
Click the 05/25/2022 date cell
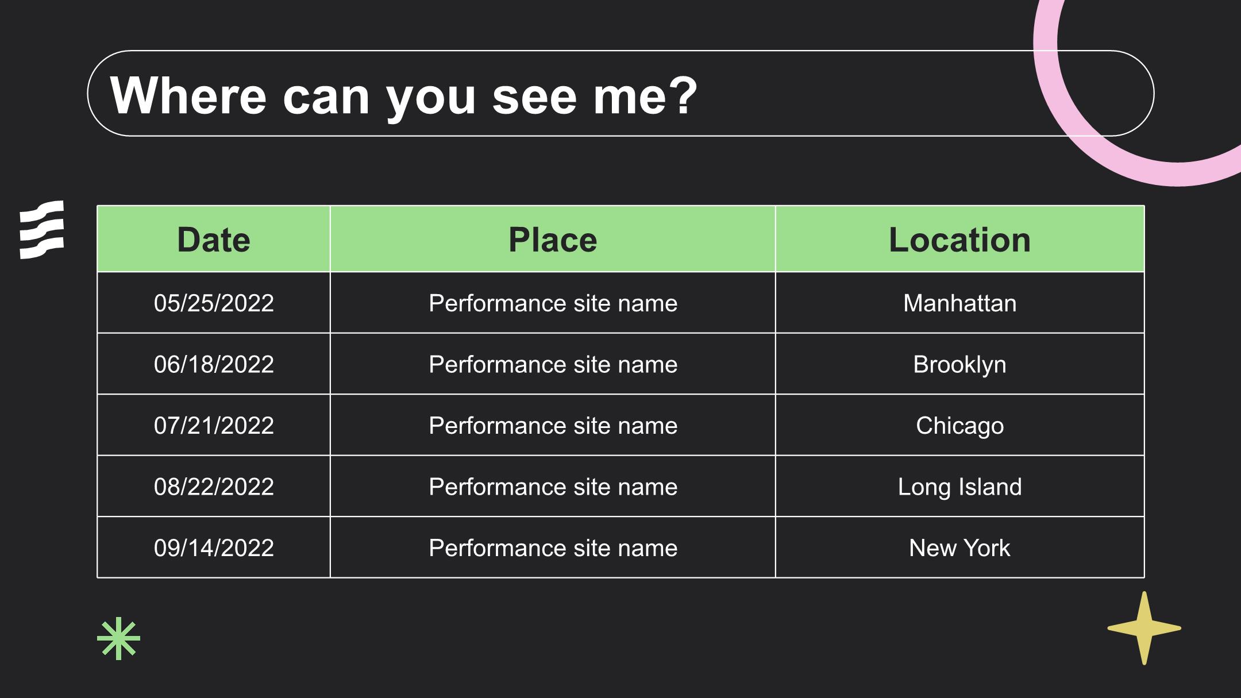point(214,303)
